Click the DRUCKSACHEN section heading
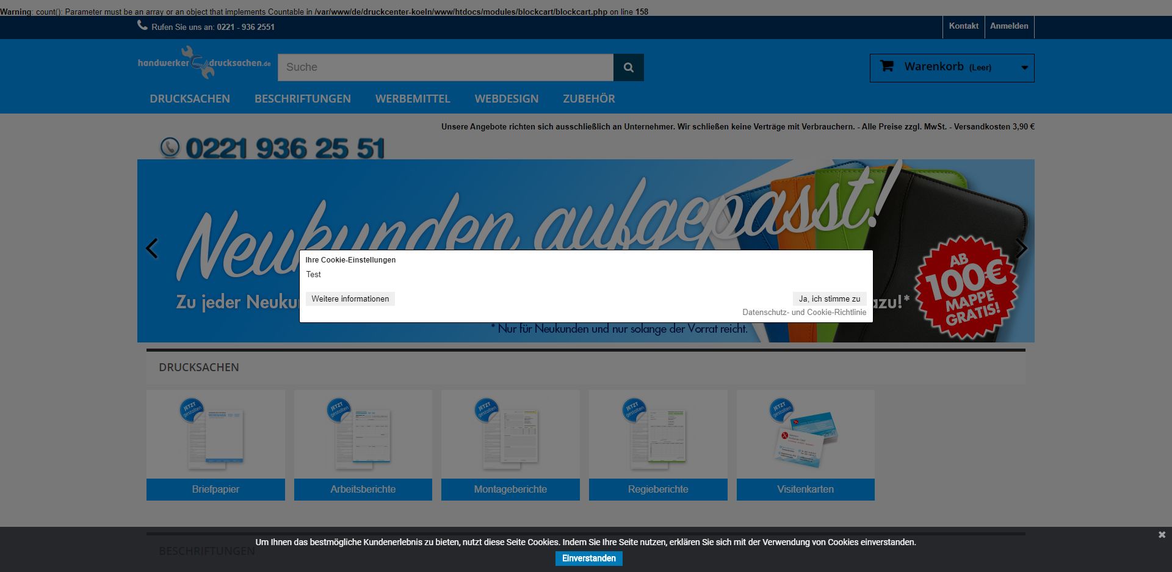Image resolution: width=1172 pixels, height=572 pixels. (x=199, y=367)
